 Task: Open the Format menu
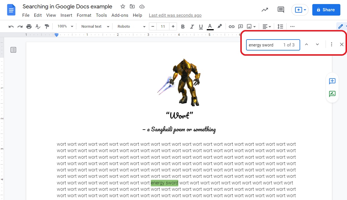click(84, 15)
